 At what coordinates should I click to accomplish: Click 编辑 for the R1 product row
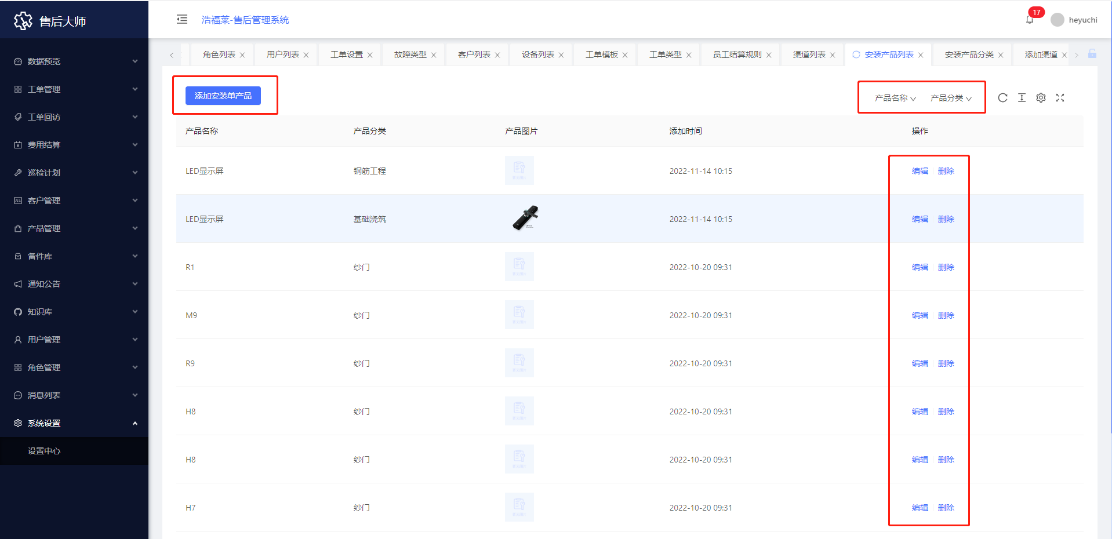pos(920,267)
